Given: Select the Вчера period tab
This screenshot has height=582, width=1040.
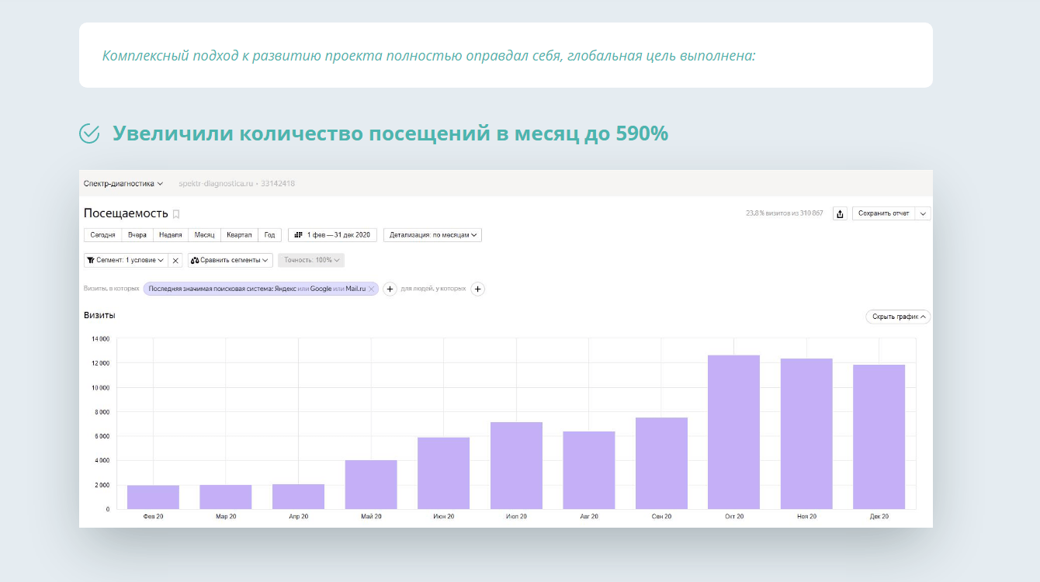Looking at the screenshot, I should [137, 234].
